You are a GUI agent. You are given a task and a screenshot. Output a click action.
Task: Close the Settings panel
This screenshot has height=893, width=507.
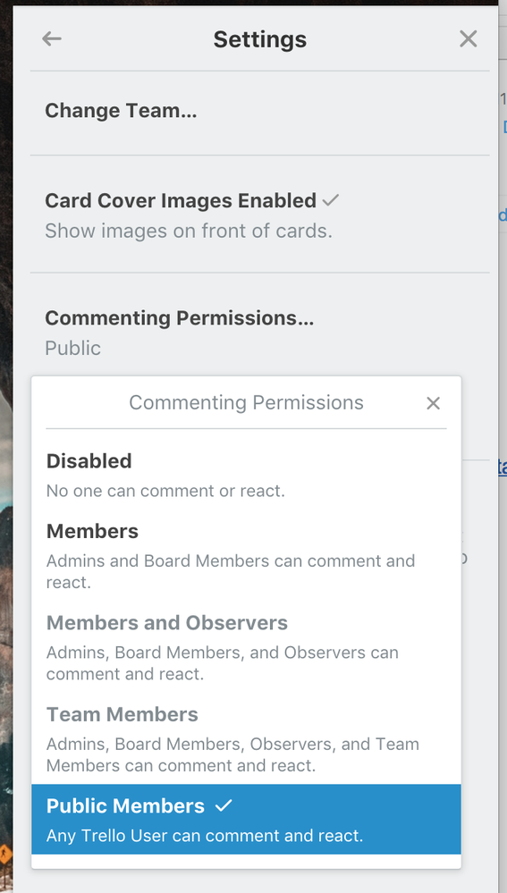[x=469, y=38]
